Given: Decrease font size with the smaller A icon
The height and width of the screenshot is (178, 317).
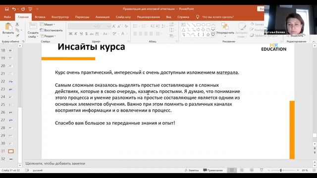Looking at the screenshot, I should tap(119, 26).
